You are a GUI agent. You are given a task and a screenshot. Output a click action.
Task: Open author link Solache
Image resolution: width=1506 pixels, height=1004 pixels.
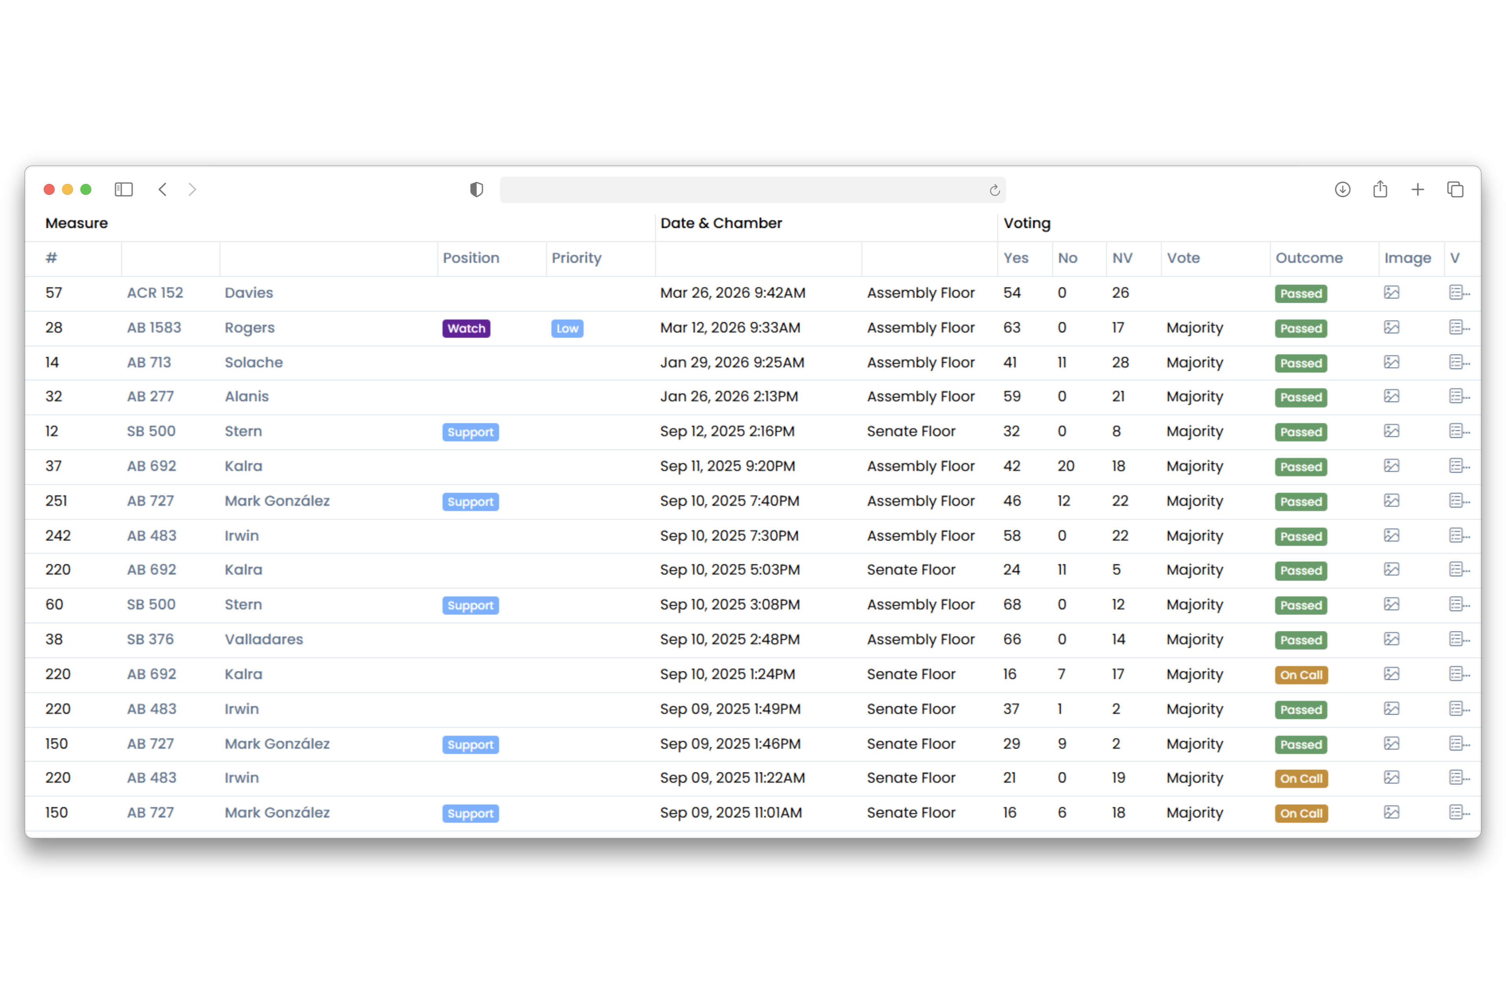254,362
